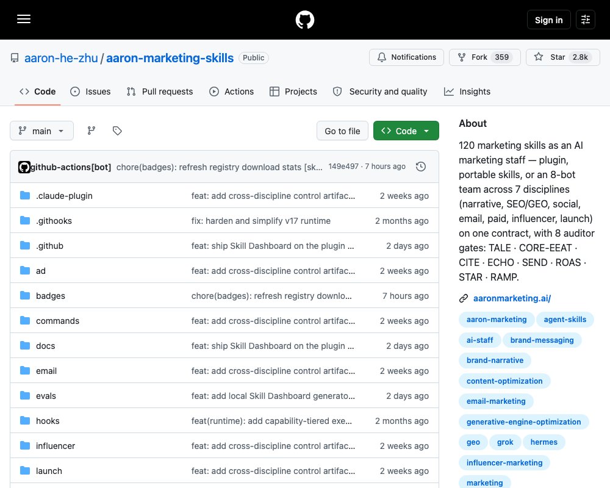
Task: Switch to the Code tab
Action: [x=38, y=91]
